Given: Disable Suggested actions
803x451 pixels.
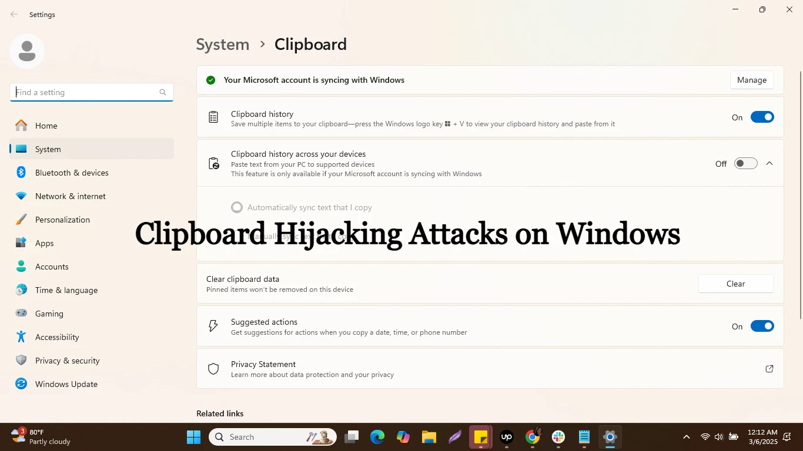Looking at the screenshot, I should [x=762, y=326].
